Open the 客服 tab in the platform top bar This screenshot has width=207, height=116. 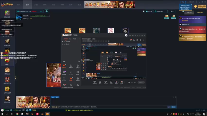click(79, 5)
